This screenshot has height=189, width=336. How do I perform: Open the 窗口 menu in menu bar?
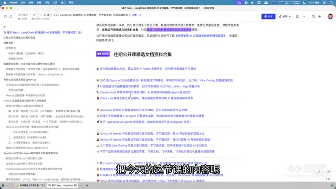(x=63, y=3)
